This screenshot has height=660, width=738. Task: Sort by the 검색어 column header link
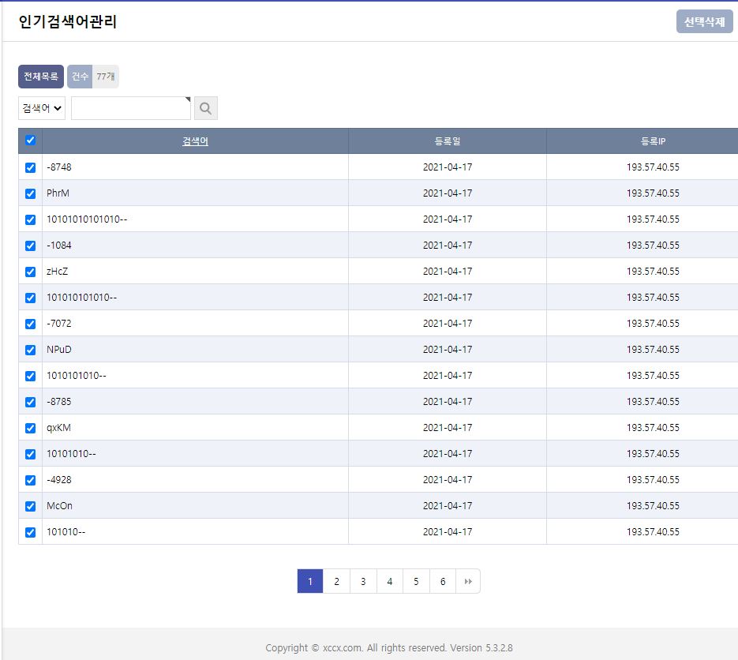195,141
